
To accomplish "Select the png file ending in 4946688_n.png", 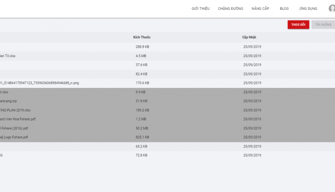I will 39,83.
